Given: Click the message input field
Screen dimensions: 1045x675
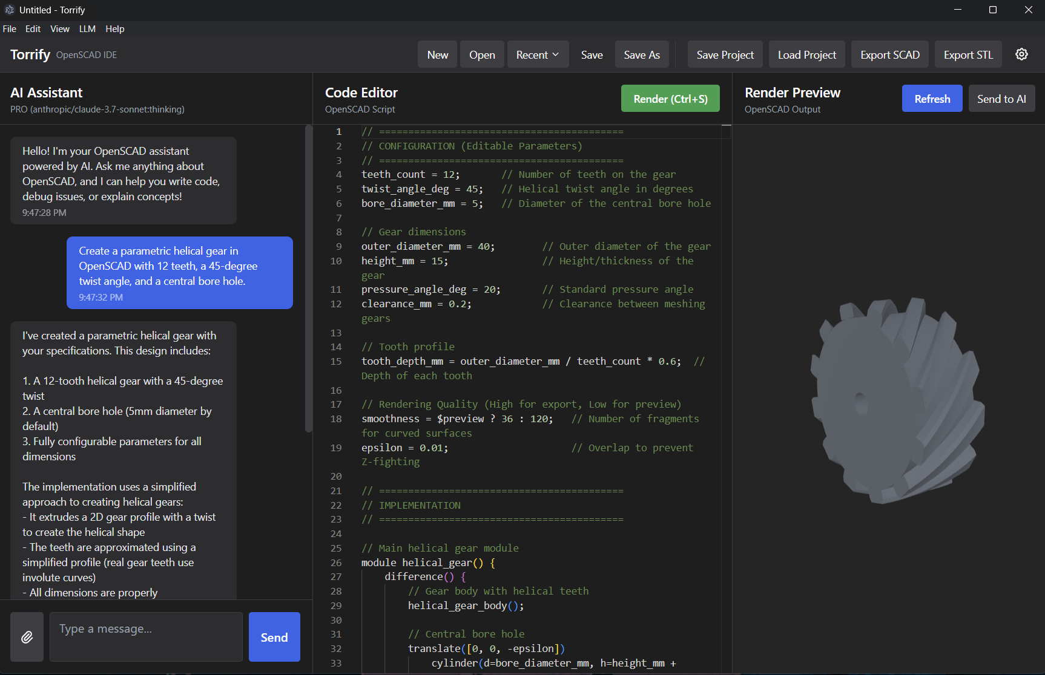Looking at the screenshot, I should [145, 636].
